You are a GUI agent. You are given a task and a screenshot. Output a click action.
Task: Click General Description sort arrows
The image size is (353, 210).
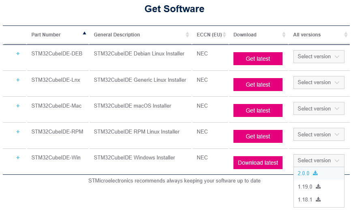coord(187,35)
